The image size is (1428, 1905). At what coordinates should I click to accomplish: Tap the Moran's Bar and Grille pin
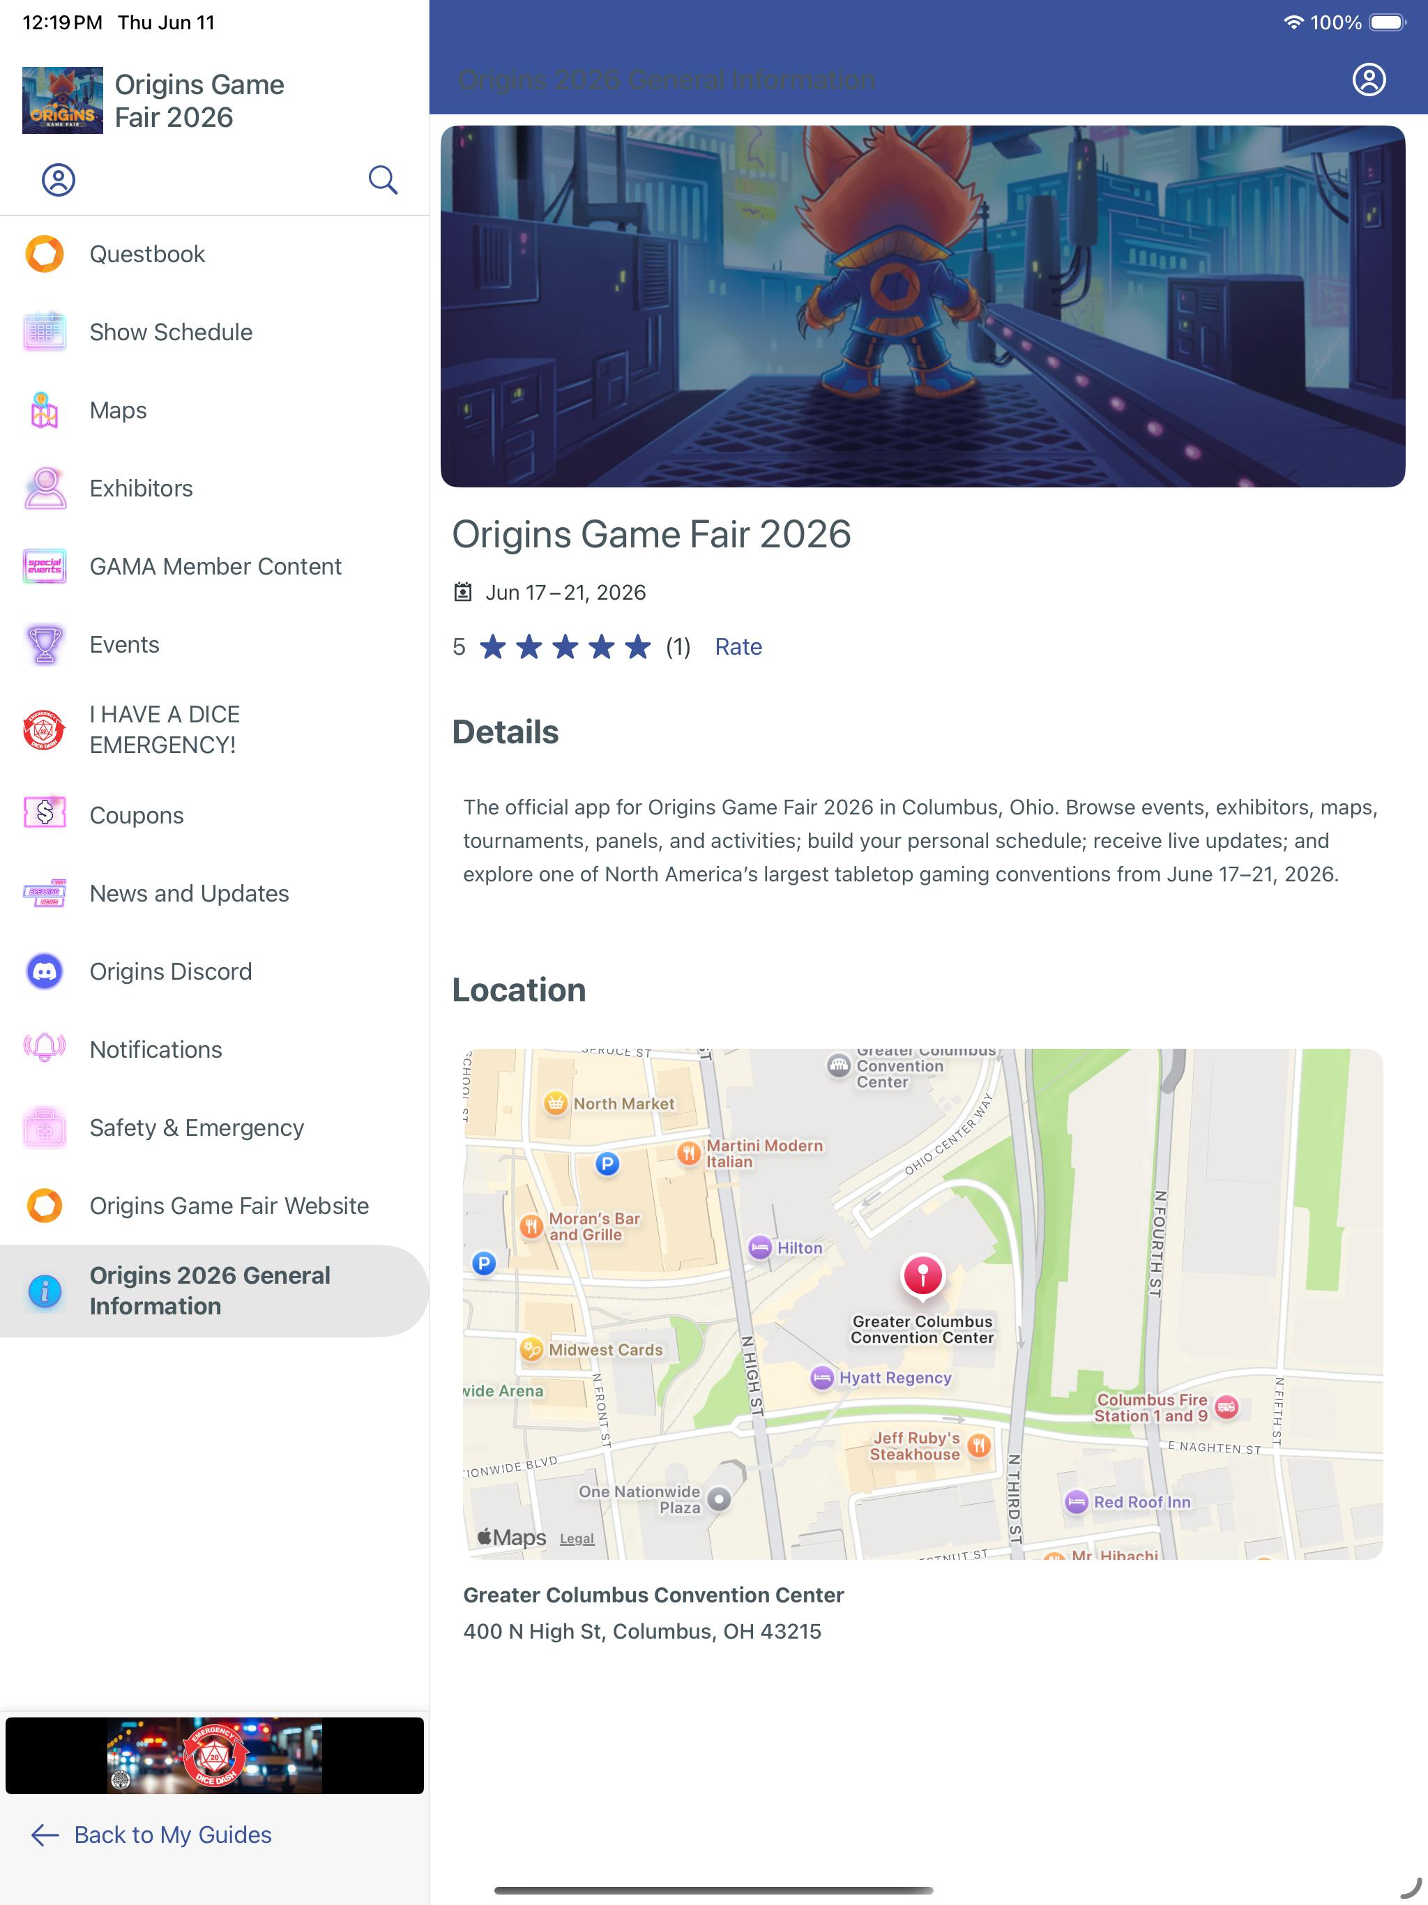click(531, 1226)
